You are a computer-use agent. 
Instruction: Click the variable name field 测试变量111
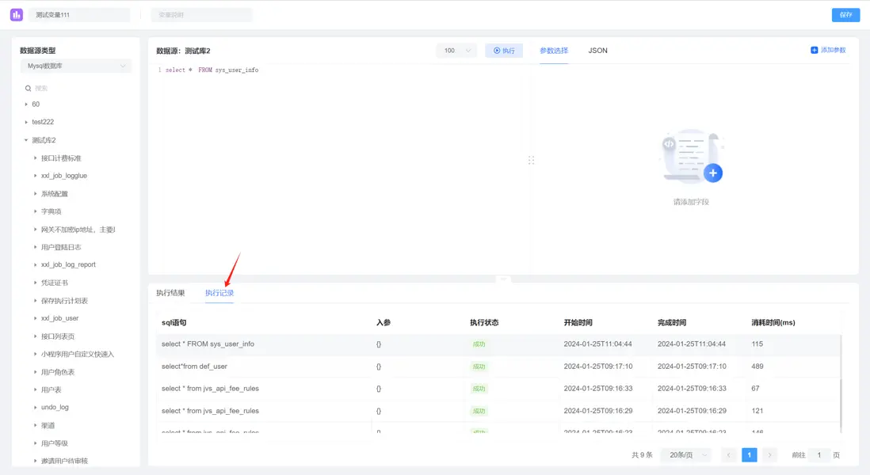tap(78, 15)
